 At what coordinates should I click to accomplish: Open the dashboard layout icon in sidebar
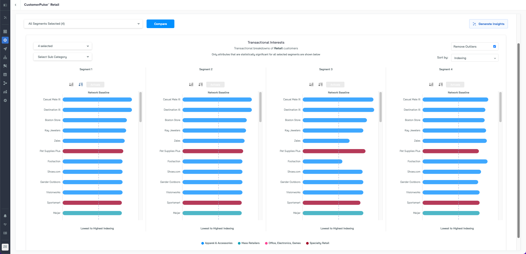click(5, 32)
